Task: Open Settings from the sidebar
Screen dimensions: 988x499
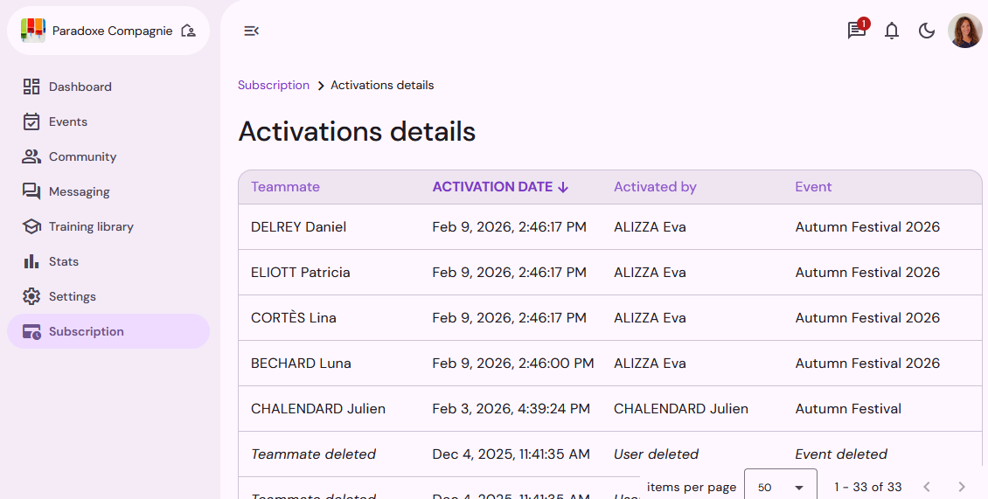Action: tap(72, 296)
